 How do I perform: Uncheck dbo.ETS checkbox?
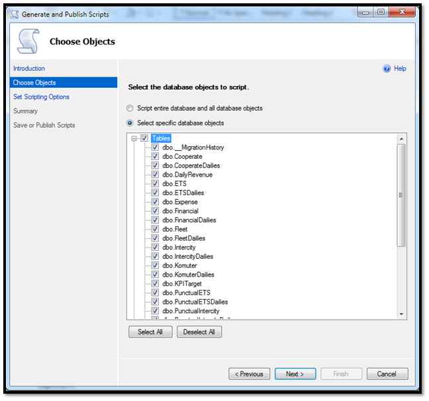[x=155, y=183]
